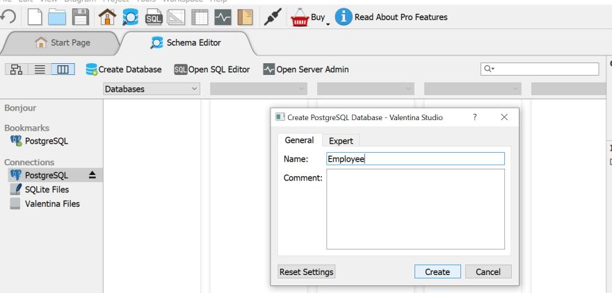Go to the Start Page via the house toolbar icon

(x=107, y=17)
